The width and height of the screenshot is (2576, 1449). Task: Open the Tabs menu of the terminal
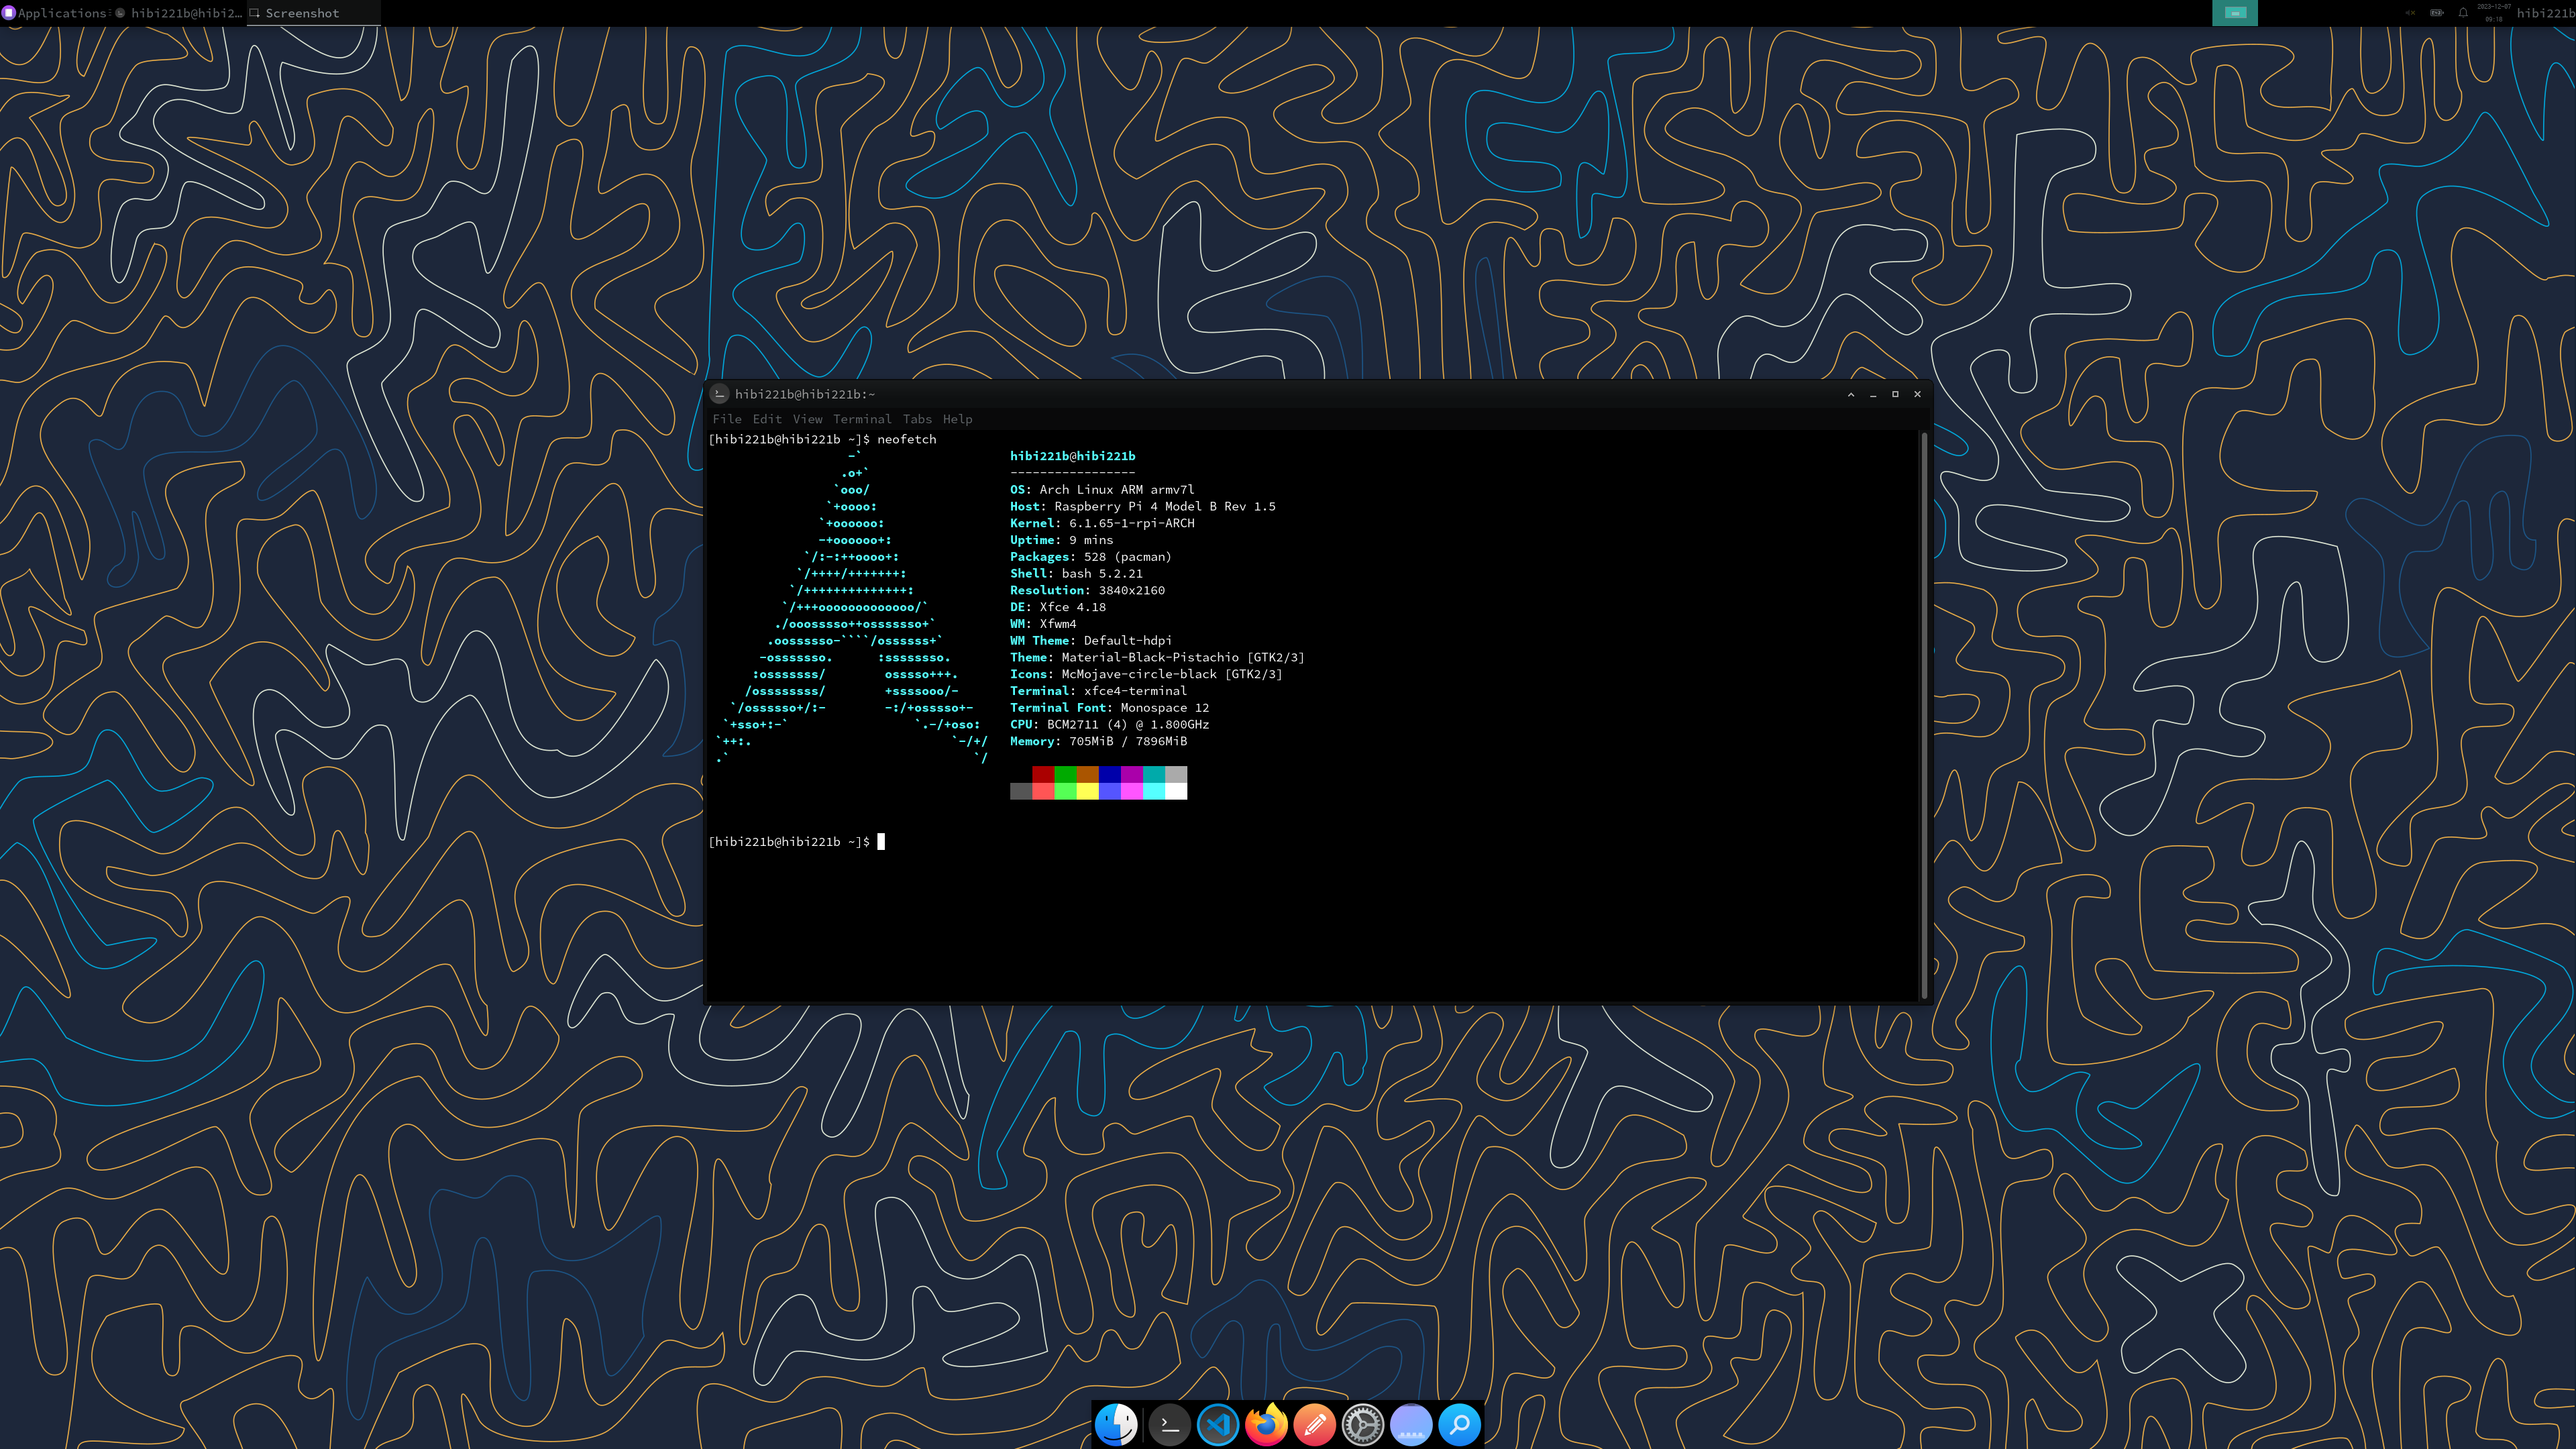(x=917, y=419)
